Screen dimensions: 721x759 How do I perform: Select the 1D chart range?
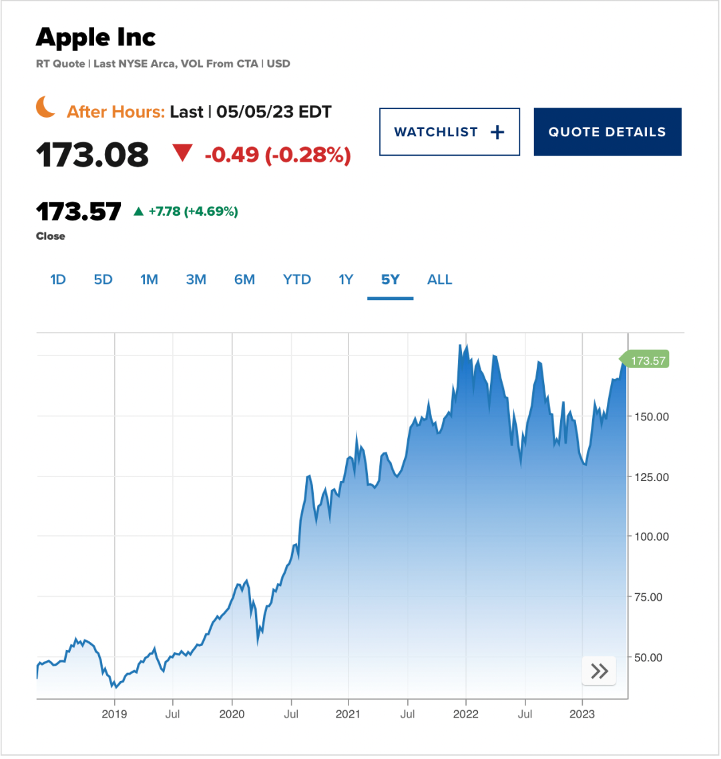pos(58,280)
